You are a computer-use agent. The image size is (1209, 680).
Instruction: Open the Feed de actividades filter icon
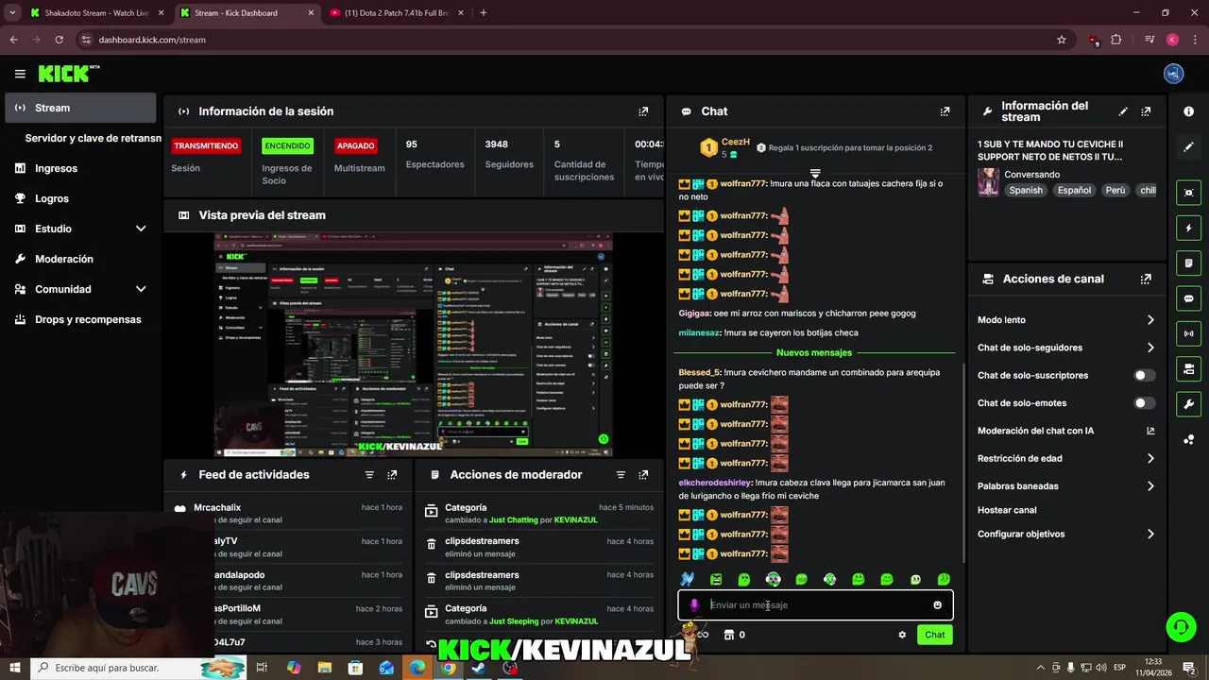pos(369,475)
